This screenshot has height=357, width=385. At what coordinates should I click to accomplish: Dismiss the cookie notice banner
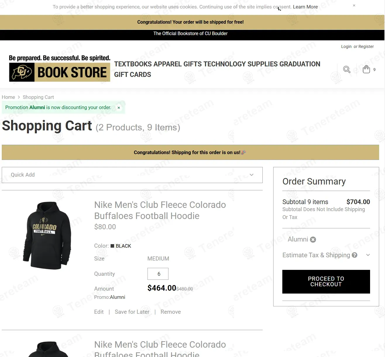pyautogui.click(x=354, y=6)
